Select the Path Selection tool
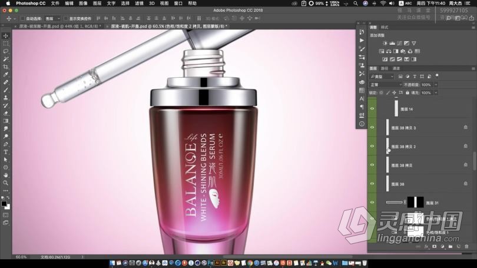The width and height of the screenshot is (477, 268). (5, 160)
